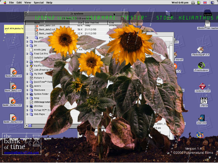
Task: Expand the Web Pages folder triangle
Action: (28, 114)
